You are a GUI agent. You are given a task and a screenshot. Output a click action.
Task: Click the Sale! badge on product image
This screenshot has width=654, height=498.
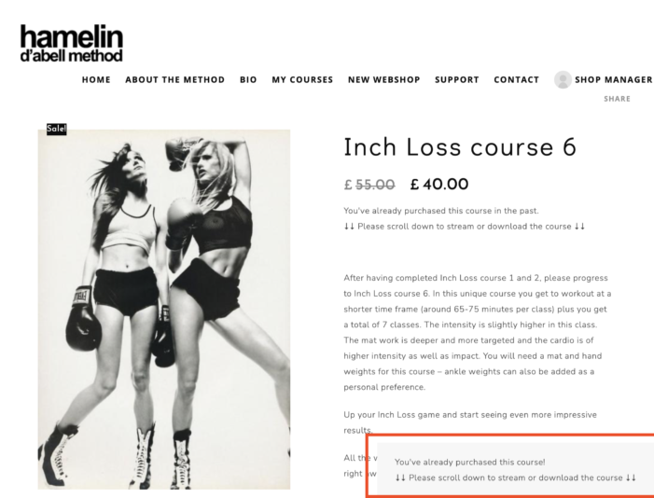pos(56,129)
